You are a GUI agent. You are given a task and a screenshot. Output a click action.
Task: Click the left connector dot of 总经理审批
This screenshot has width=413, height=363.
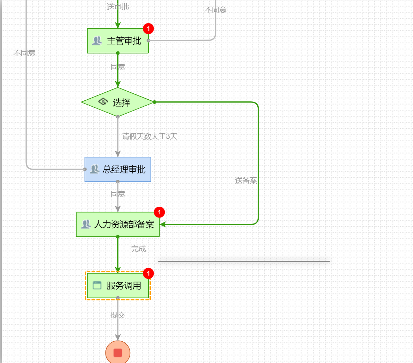(85, 169)
